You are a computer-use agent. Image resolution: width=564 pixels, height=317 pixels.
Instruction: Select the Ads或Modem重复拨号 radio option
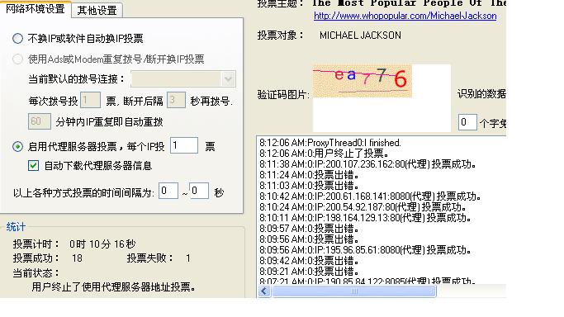(17, 59)
